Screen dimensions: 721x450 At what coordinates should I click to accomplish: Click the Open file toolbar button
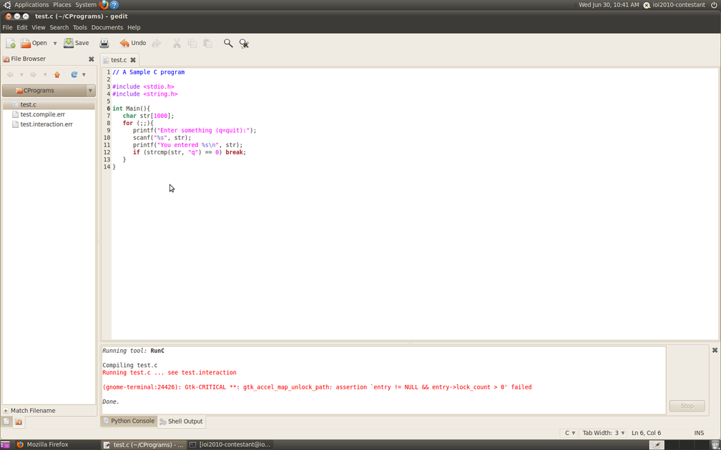click(34, 43)
